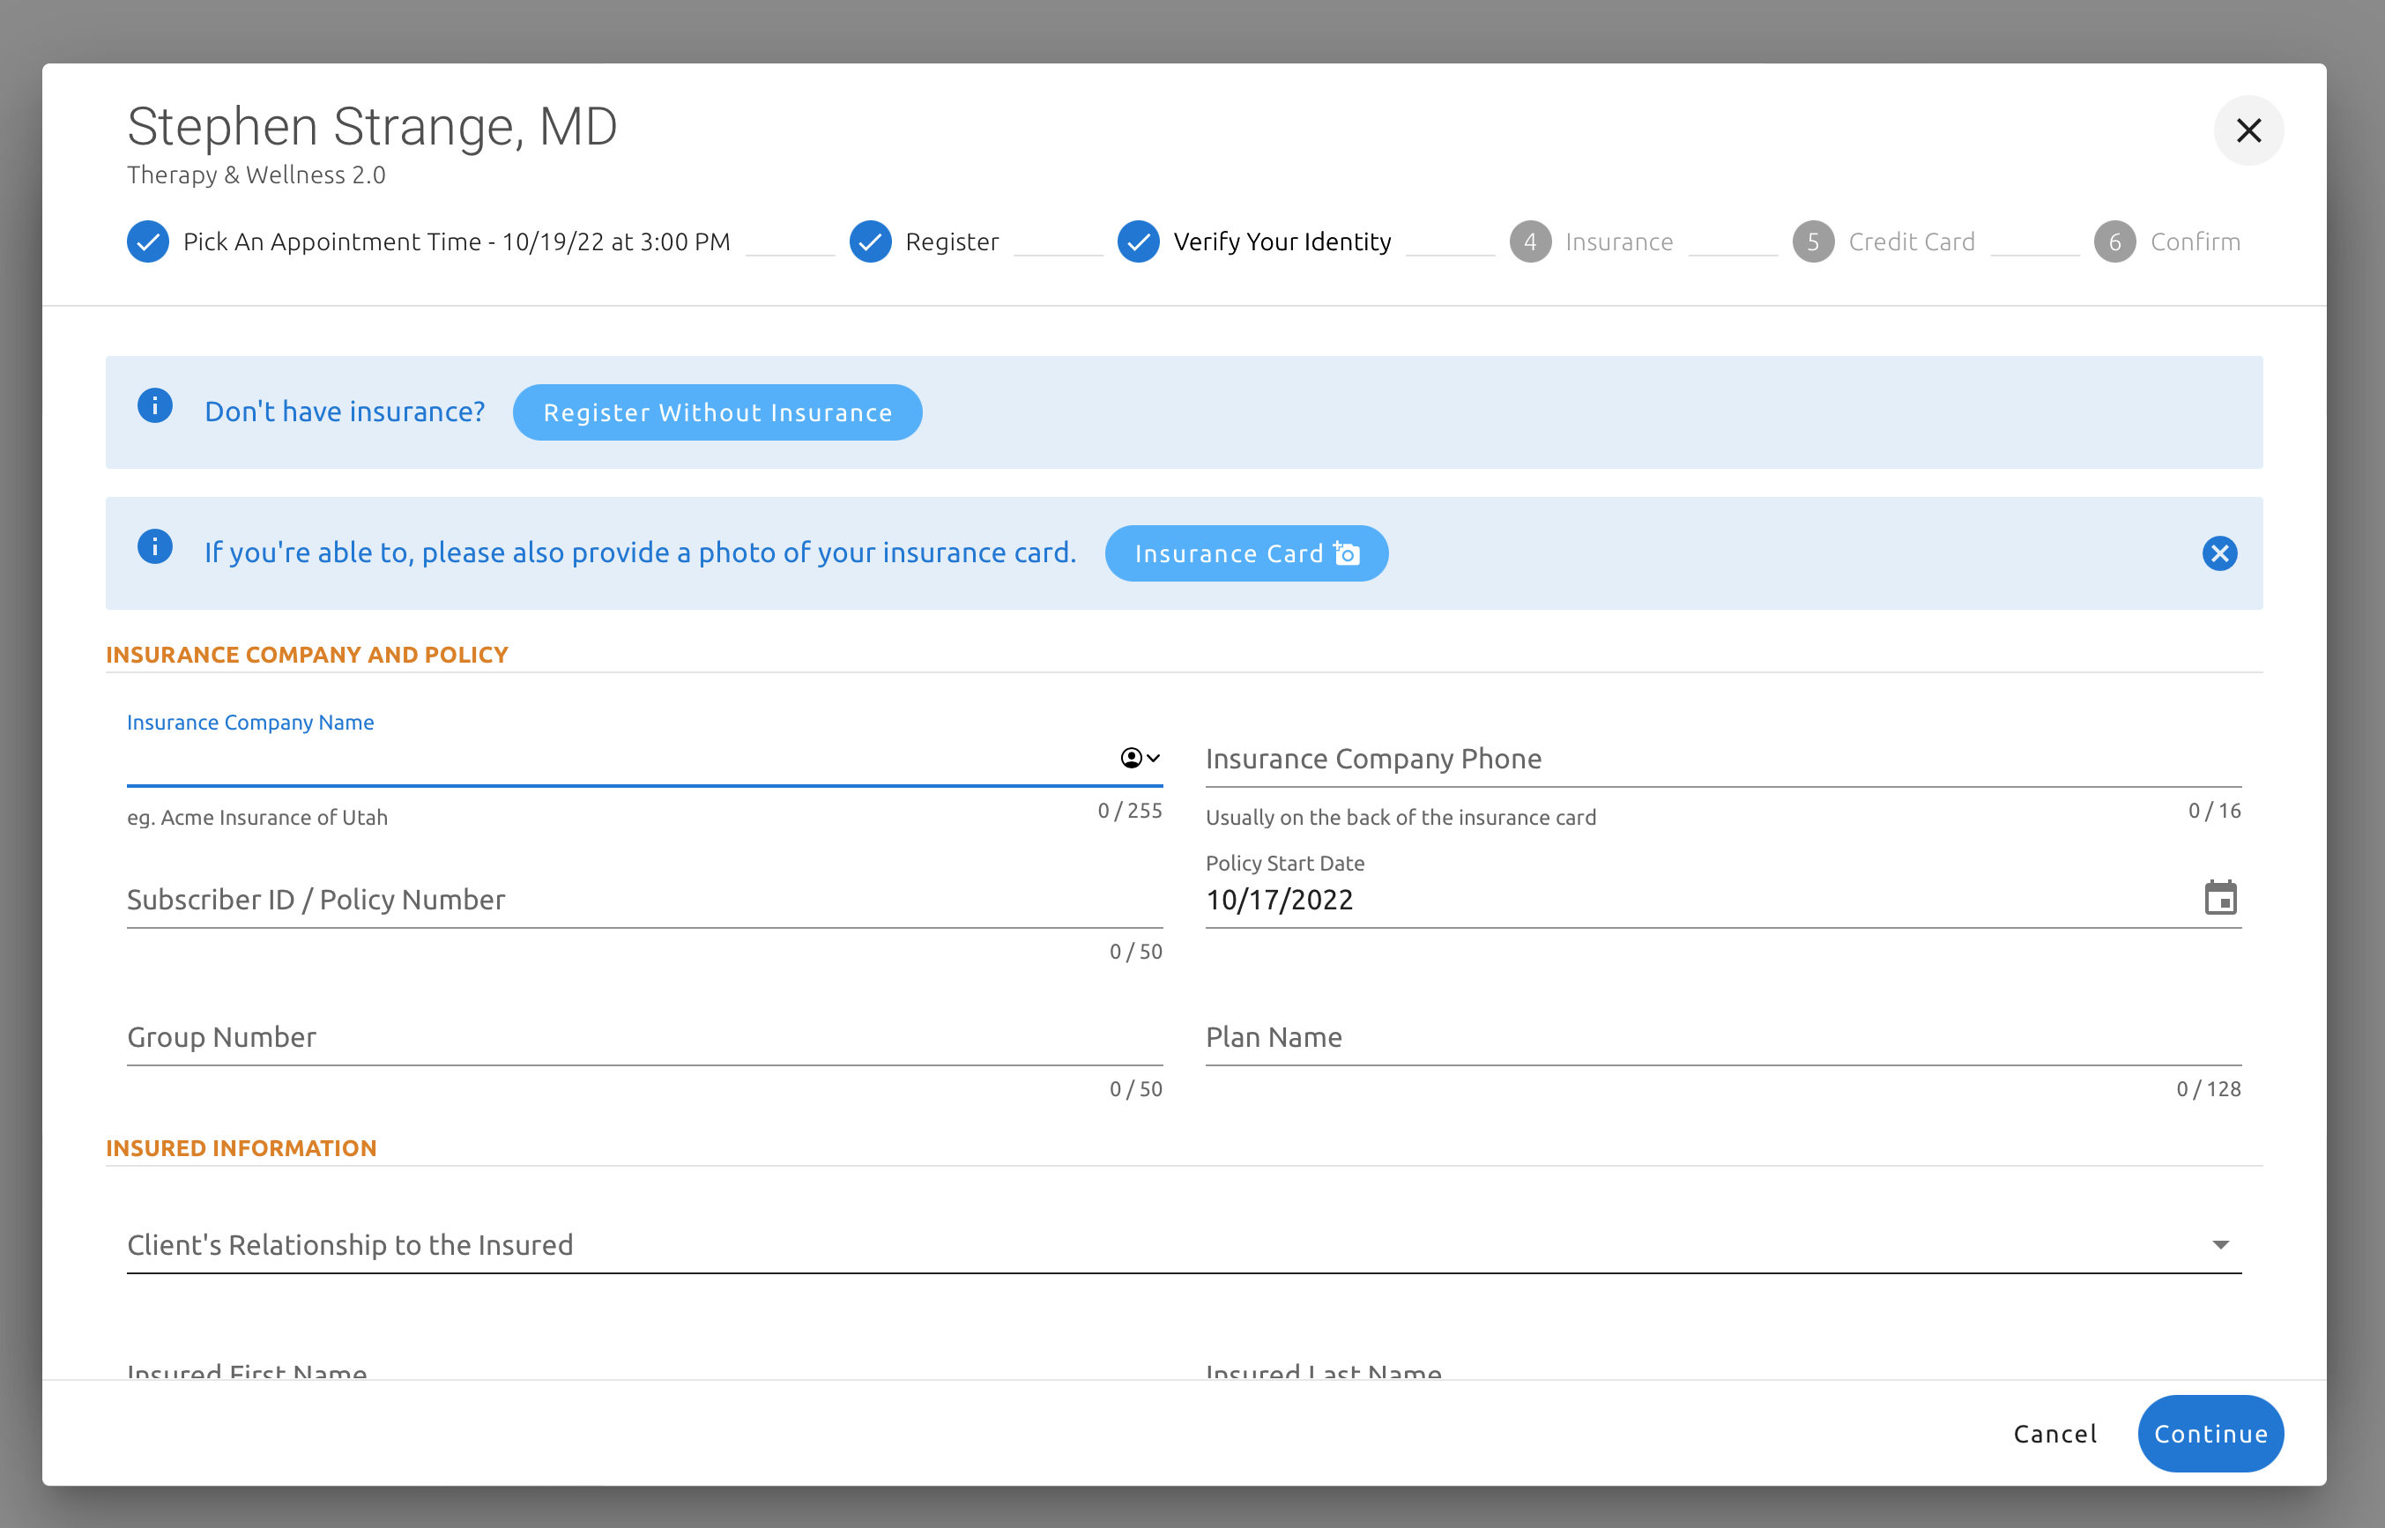This screenshot has width=2385, height=1528.
Task: Close the appointment dialog with the X icon
Action: pyautogui.click(x=2248, y=130)
